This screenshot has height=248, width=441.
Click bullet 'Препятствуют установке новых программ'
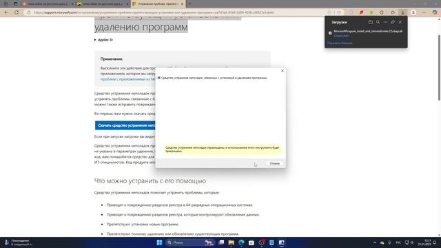point(143,225)
